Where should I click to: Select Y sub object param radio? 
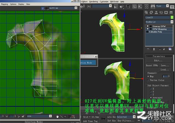(x=151, y=91)
